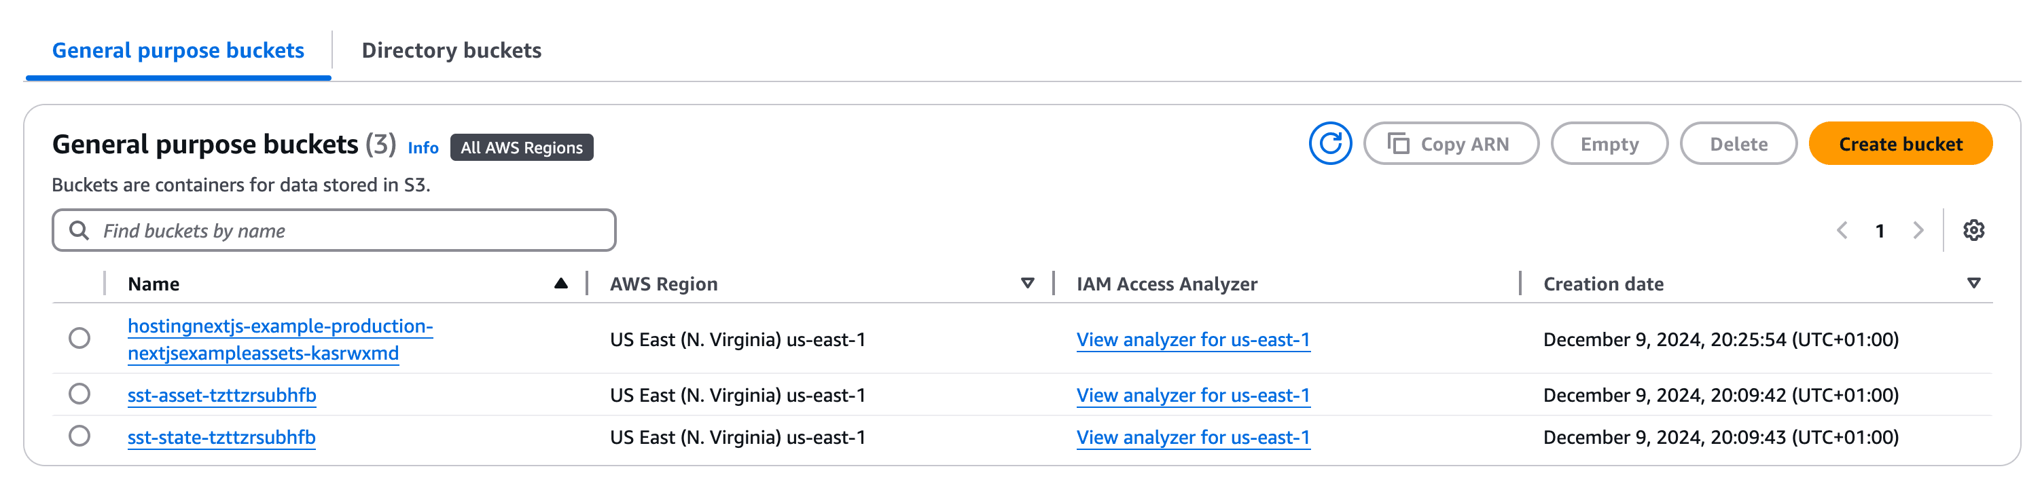Sort by Creation date column arrow

coord(1973,284)
